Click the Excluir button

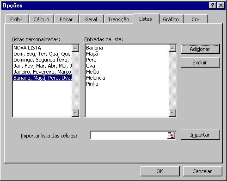[x=200, y=62]
